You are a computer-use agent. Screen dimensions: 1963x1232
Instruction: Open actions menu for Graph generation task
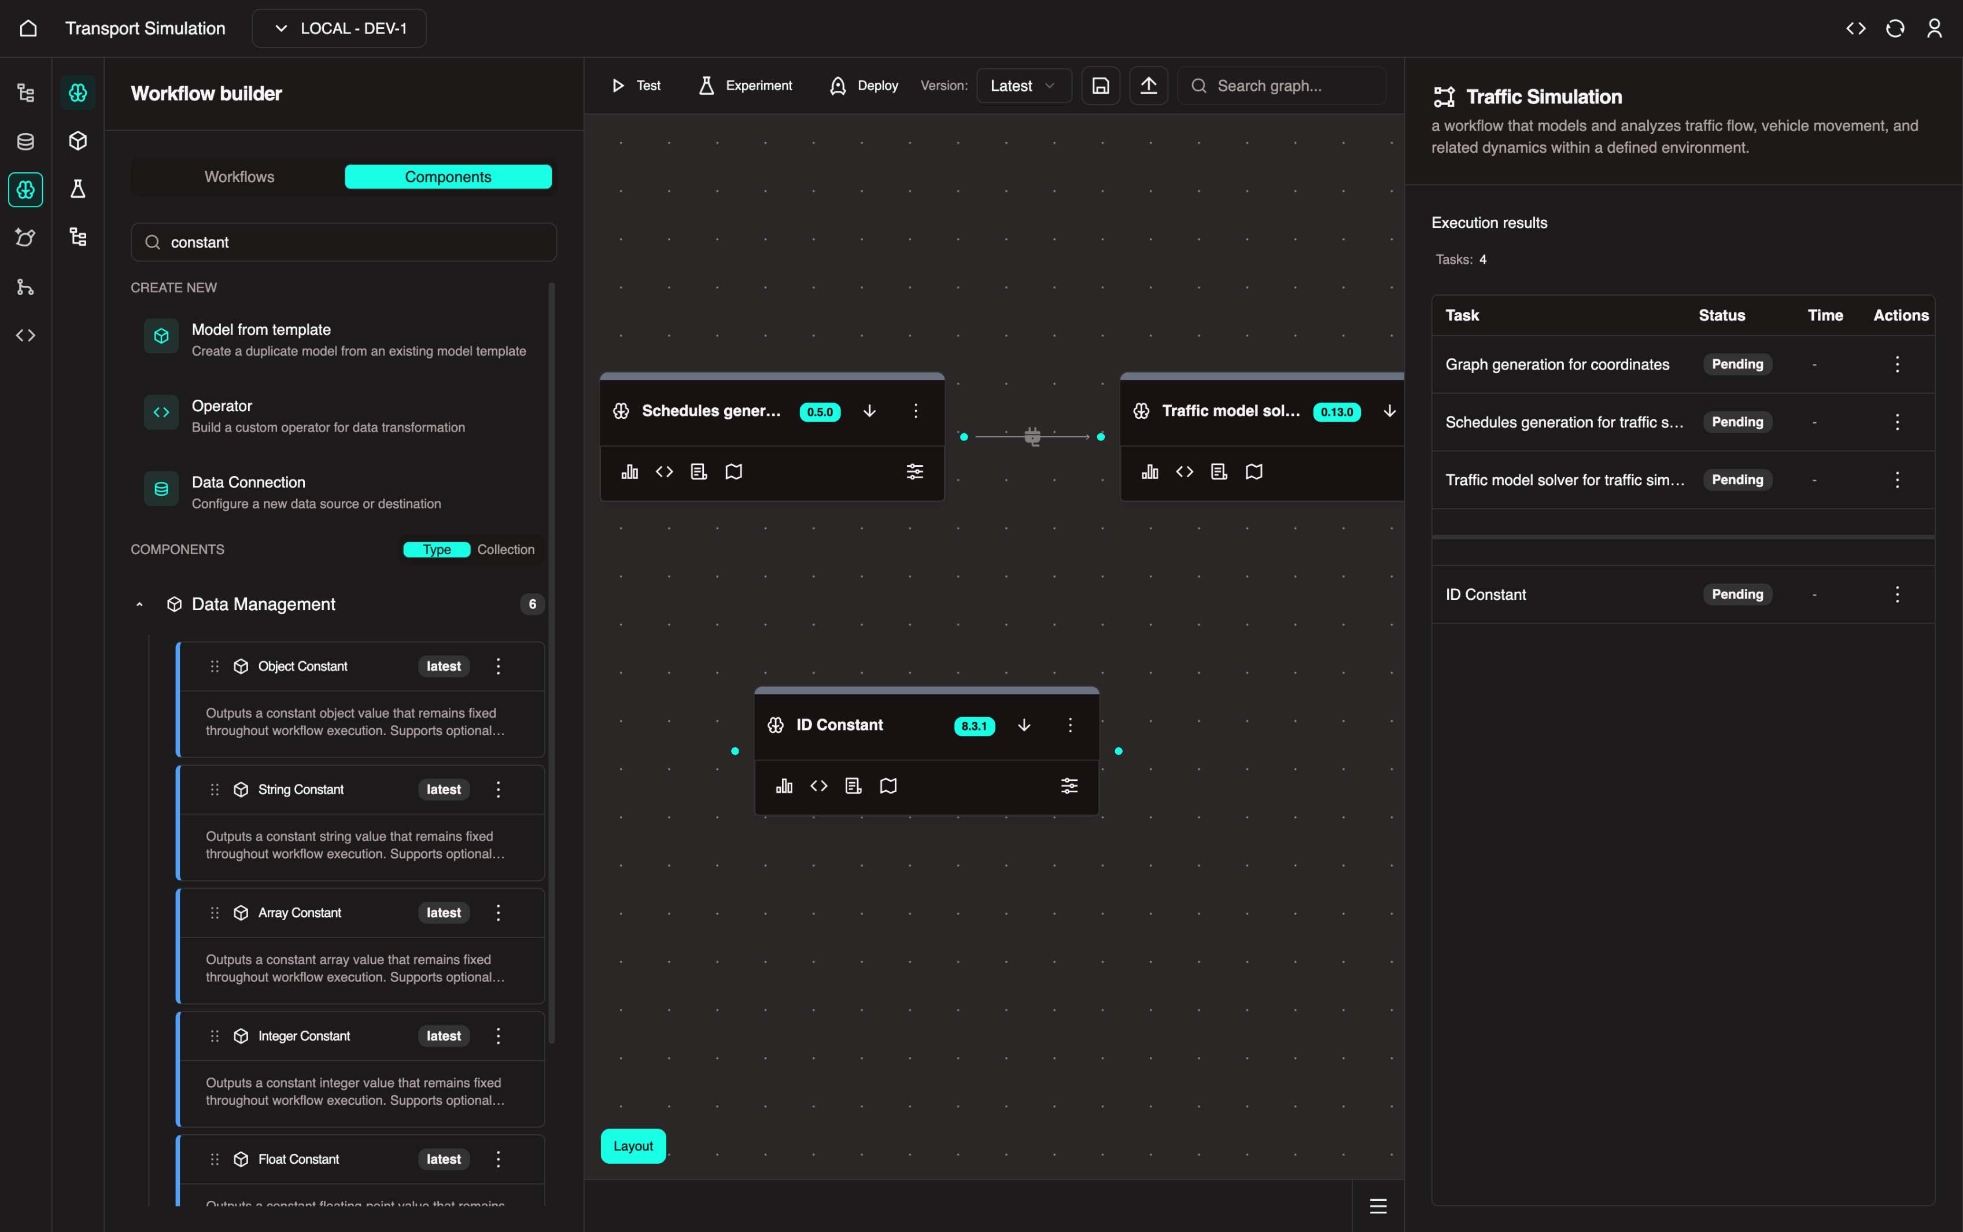point(1897,364)
